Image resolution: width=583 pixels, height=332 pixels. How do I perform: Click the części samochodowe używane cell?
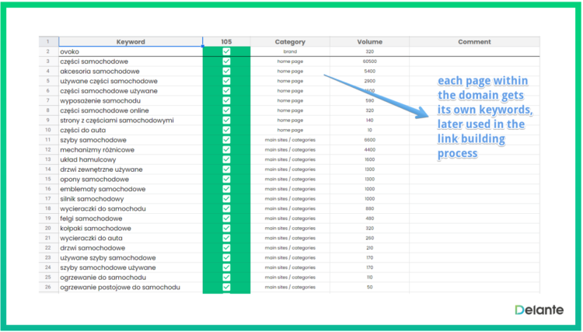click(131, 91)
